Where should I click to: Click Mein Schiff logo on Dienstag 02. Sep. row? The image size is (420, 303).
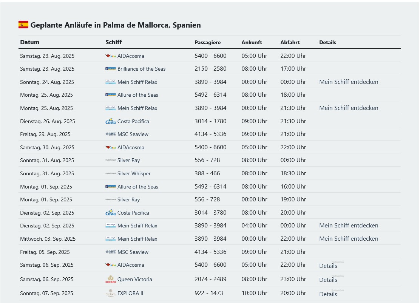tap(111, 226)
